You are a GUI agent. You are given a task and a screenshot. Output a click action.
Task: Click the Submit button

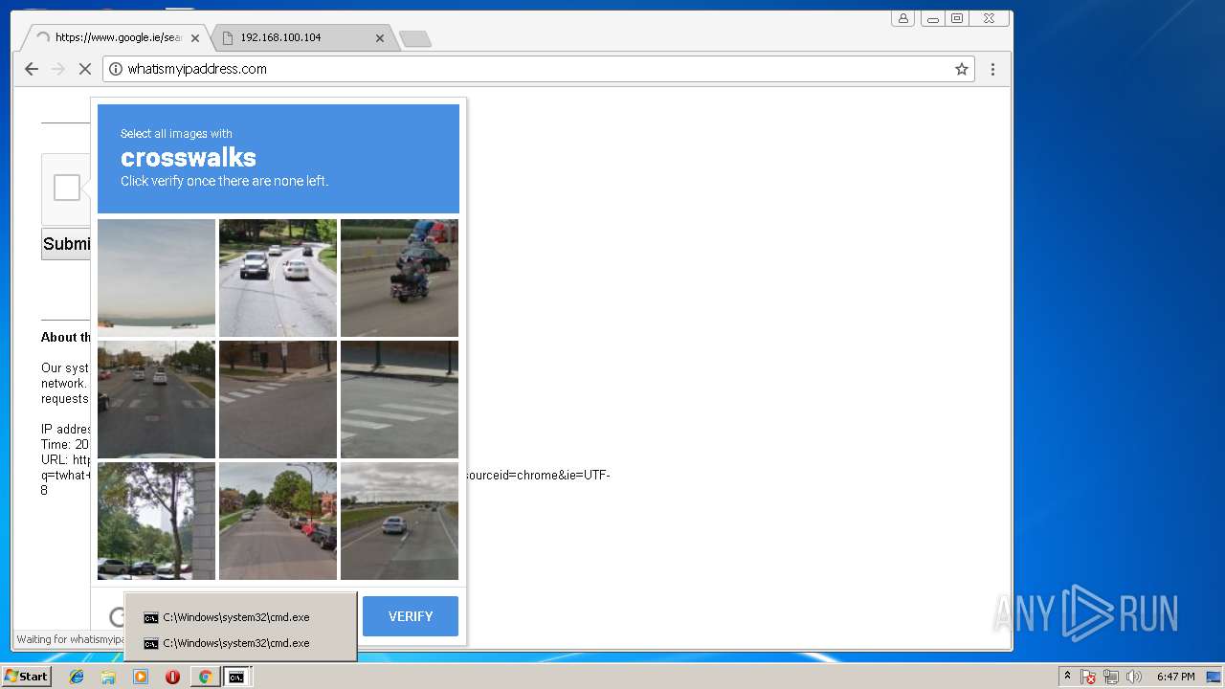click(66, 244)
